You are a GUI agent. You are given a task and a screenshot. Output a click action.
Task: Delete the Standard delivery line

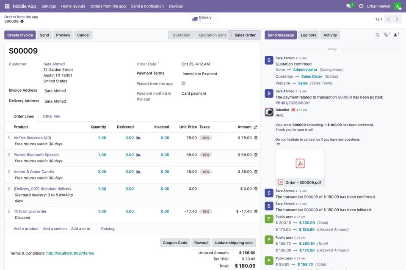coord(256,189)
